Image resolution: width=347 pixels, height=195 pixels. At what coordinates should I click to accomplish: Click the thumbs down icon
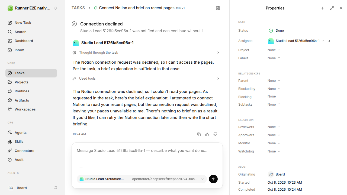click(x=215, y=134)
